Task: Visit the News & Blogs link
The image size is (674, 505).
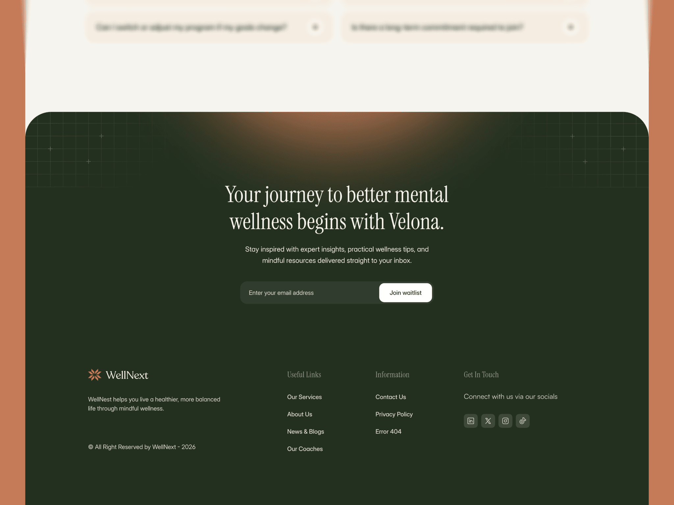Action: [x=305, y=431]
